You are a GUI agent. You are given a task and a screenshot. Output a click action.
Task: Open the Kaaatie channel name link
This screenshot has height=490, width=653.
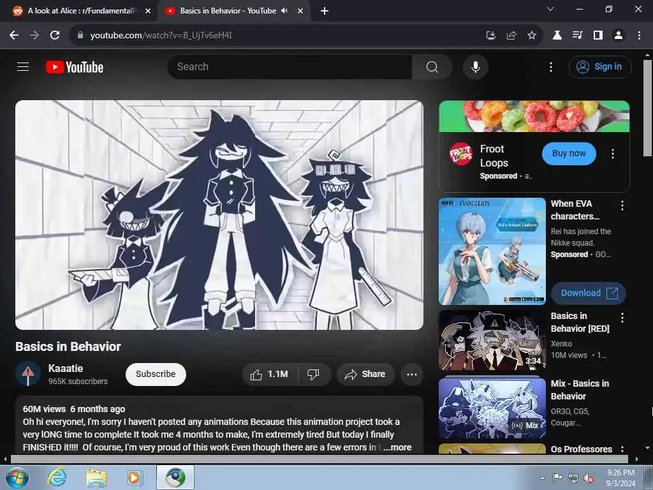click(x=66, y=368)
